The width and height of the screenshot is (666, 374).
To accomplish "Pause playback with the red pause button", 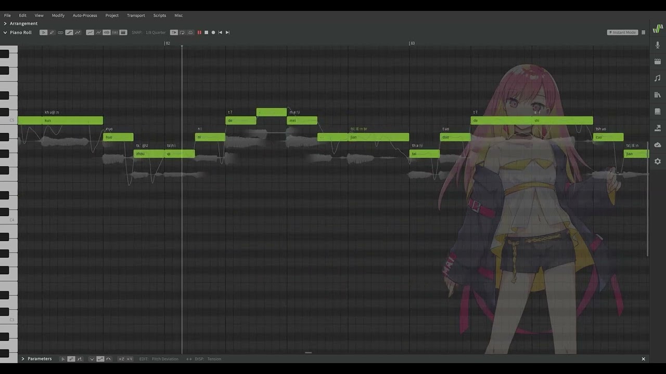I will pyautogui.click(x=199, y=32).
